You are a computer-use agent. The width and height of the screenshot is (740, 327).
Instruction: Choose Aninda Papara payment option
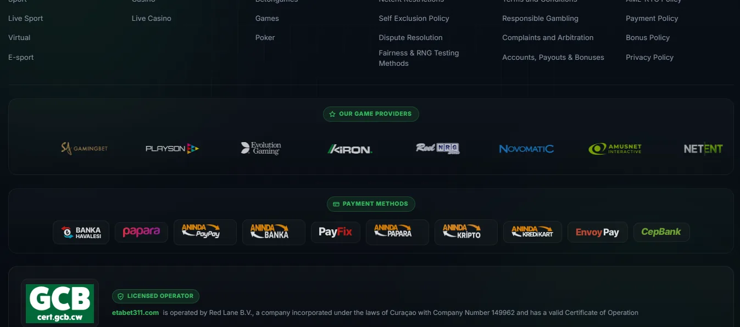[x=397, y=232]
